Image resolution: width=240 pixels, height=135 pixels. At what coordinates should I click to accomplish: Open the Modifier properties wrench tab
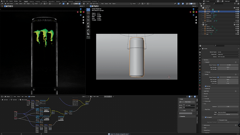click(x=200, y=72)
